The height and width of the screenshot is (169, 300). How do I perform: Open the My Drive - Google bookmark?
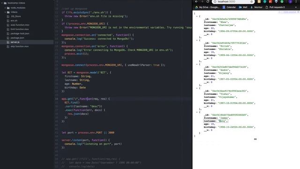click(207, 8)
